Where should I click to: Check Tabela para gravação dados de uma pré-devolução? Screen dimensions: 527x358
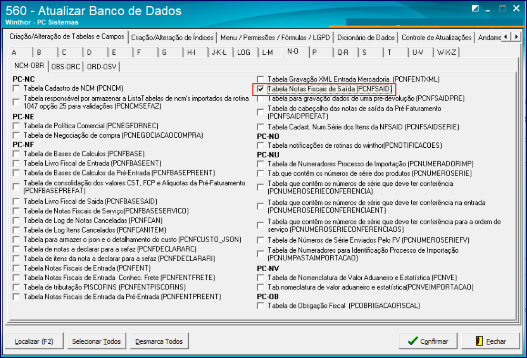(x=261, y=99)
